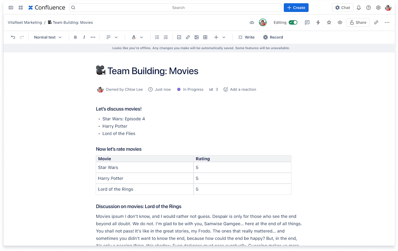The width and height of the screenshot is (398, 251).
Task: Open Owned by Chloe Lee
Action: click(x=120, y=90)
